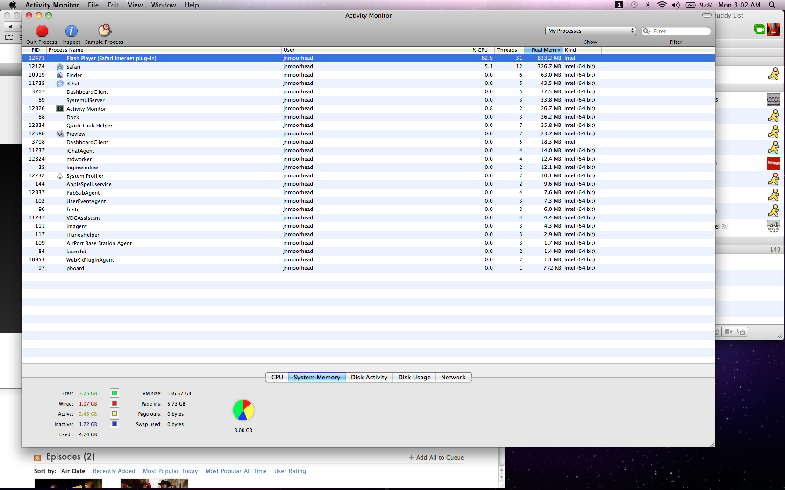The width and height of the screenshot is (785, 490).
Task: Open the Help menu
Action: click(x=192, y=5)
